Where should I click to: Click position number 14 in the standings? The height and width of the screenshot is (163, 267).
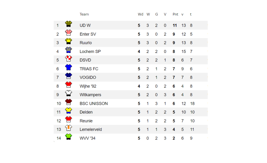[x=59, y=138]
